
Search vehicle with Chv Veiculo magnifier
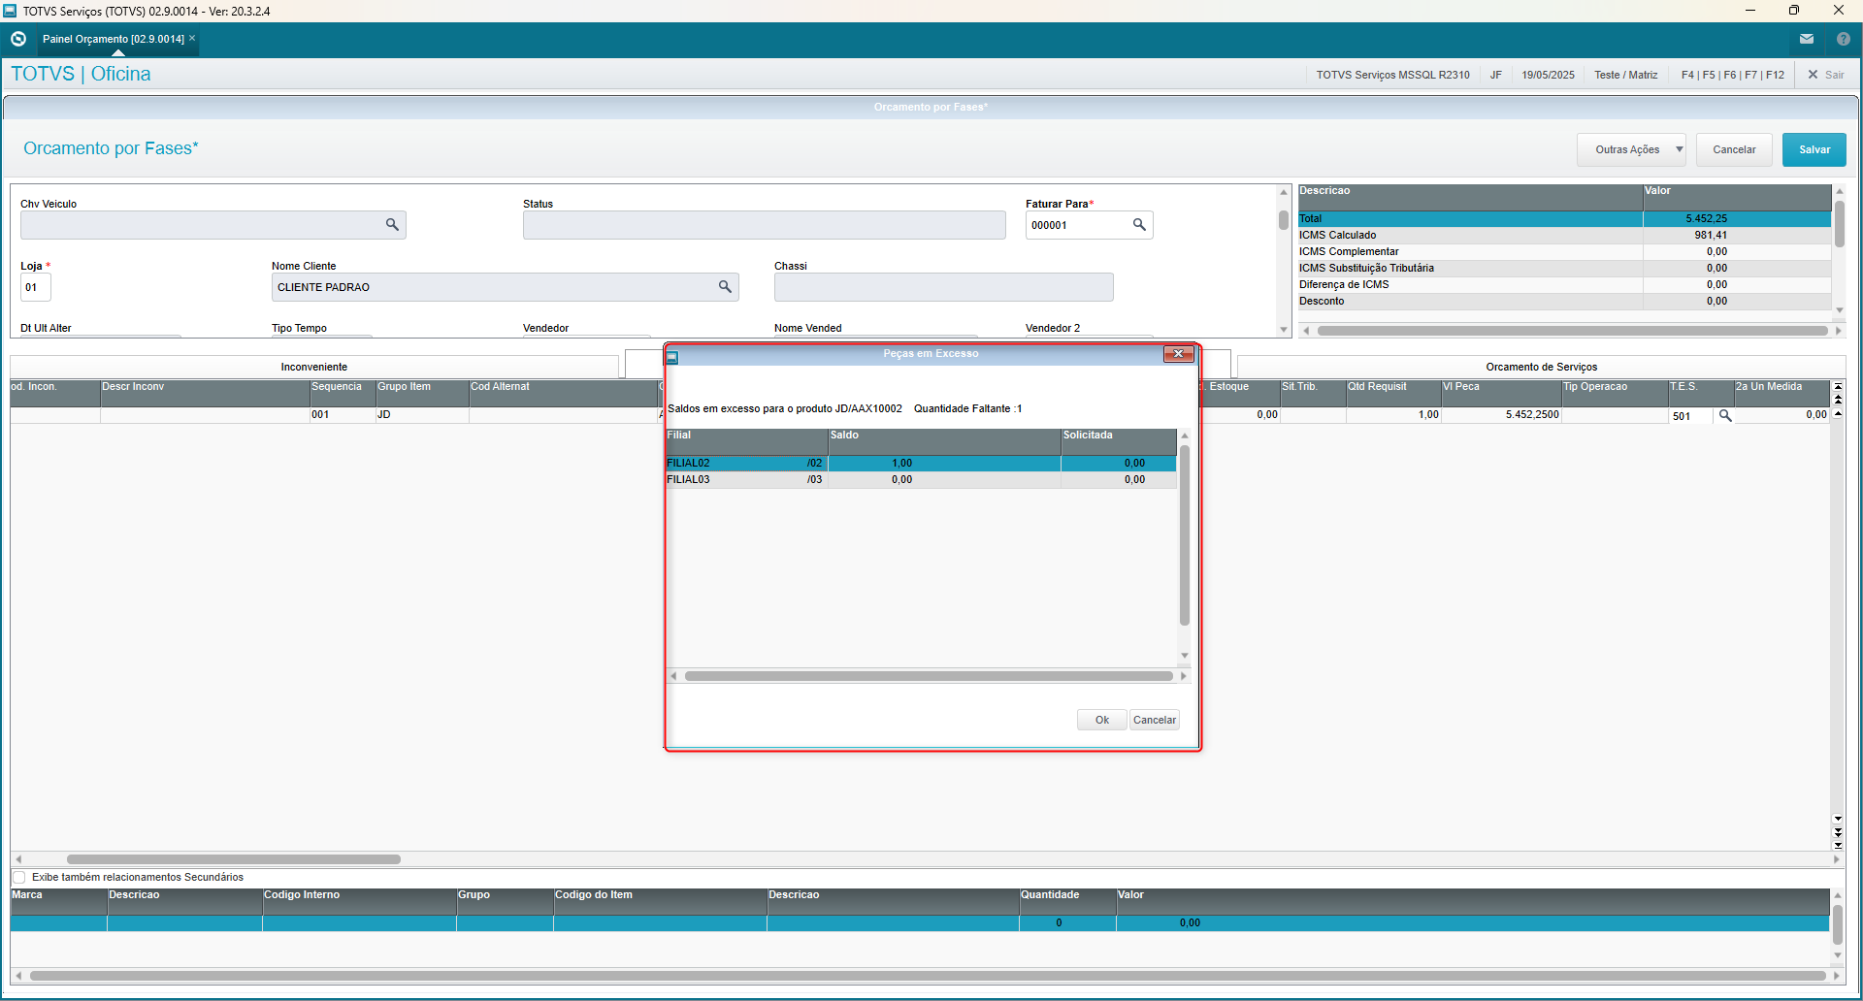tap(392, 225)
